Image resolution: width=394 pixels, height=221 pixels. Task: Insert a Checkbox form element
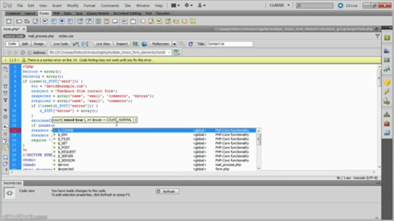[45, 21]
